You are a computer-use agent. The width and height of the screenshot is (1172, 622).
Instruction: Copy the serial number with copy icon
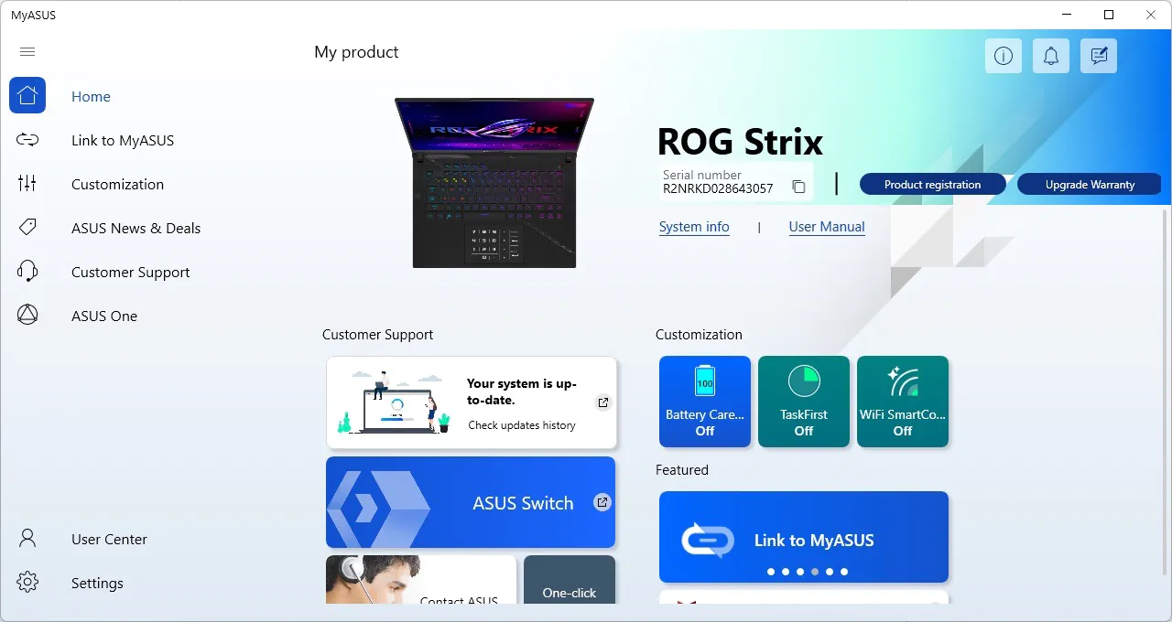(x=798, y=187)
